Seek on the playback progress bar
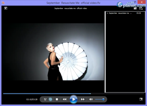 pyautogui.click(x=73, y=94)
